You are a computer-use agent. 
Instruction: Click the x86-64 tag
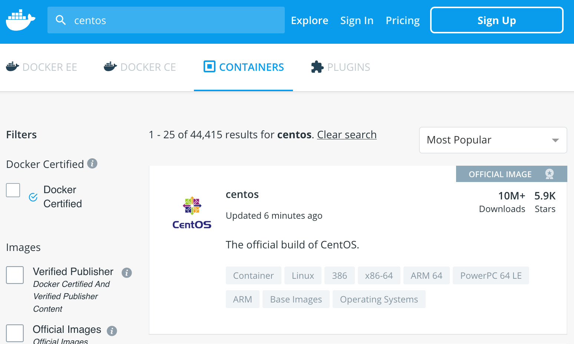click(379, 275)
